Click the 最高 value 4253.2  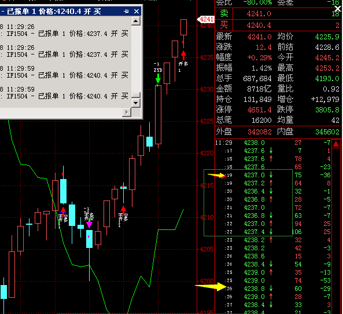pyautogui.click(x=327, y=68)
